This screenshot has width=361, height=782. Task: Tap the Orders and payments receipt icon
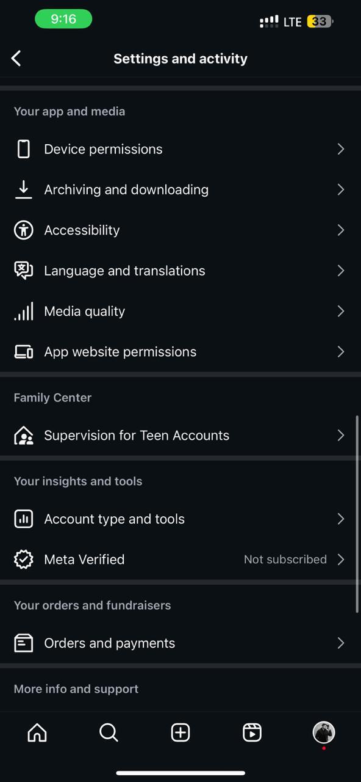click(x=23, y=643)
